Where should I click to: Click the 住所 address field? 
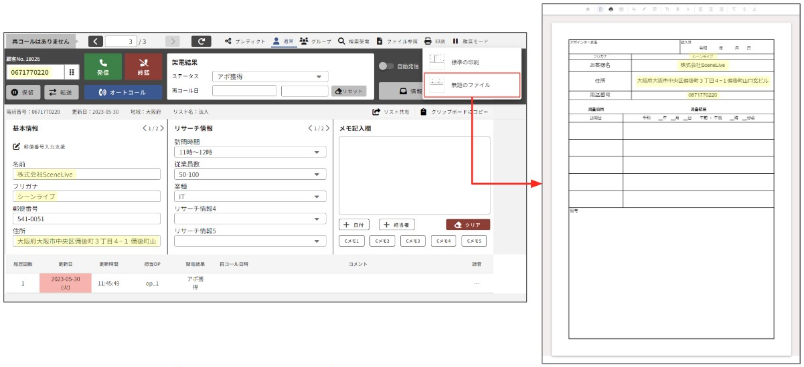[x=86, y=241]
